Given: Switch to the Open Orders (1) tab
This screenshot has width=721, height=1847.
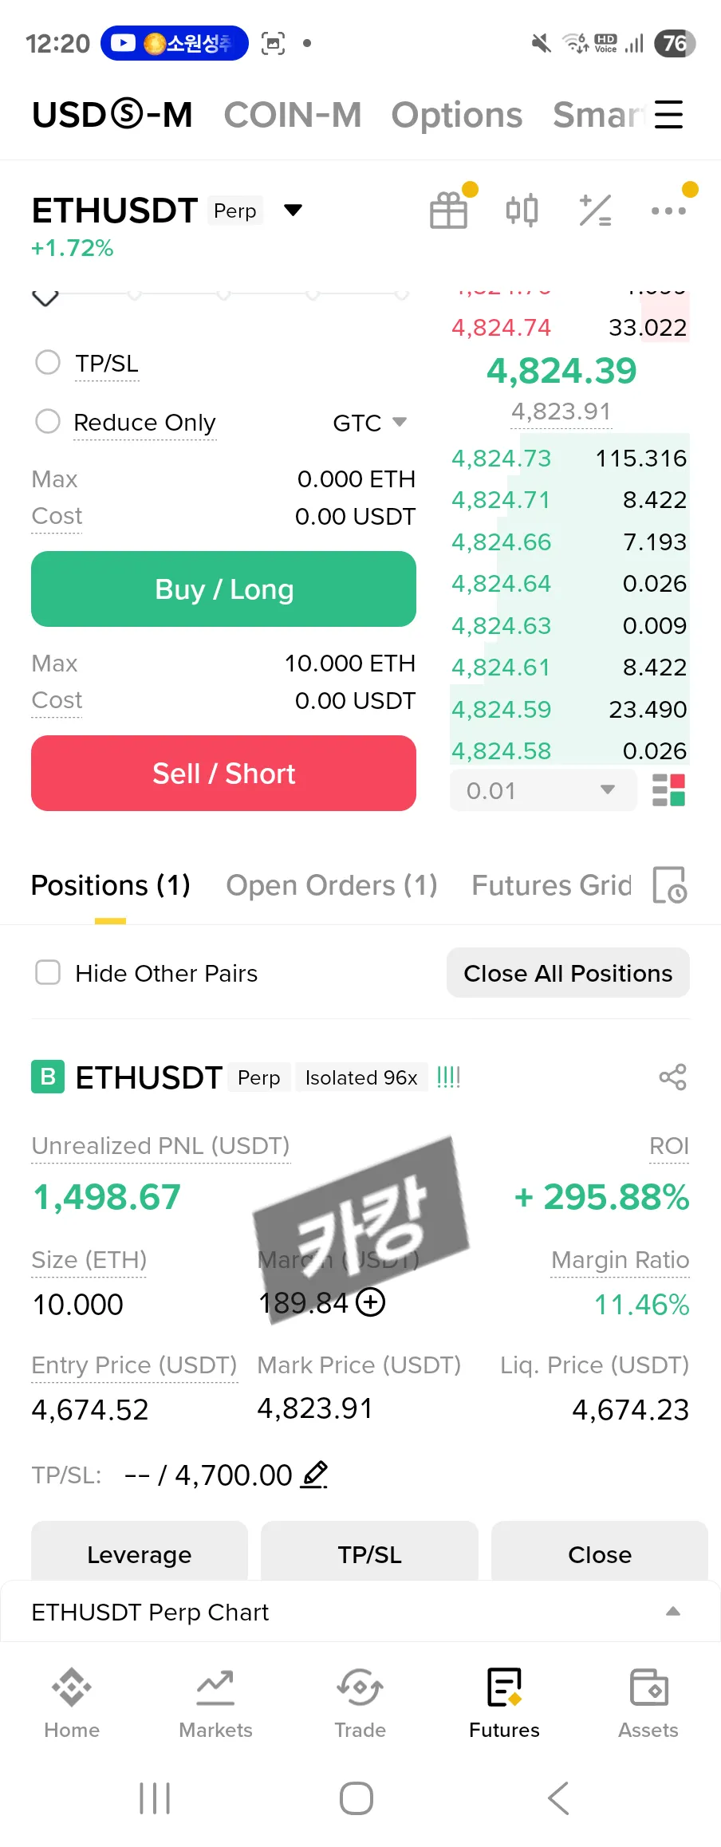Looking at the screenshot, I should [x=332, y=885].
